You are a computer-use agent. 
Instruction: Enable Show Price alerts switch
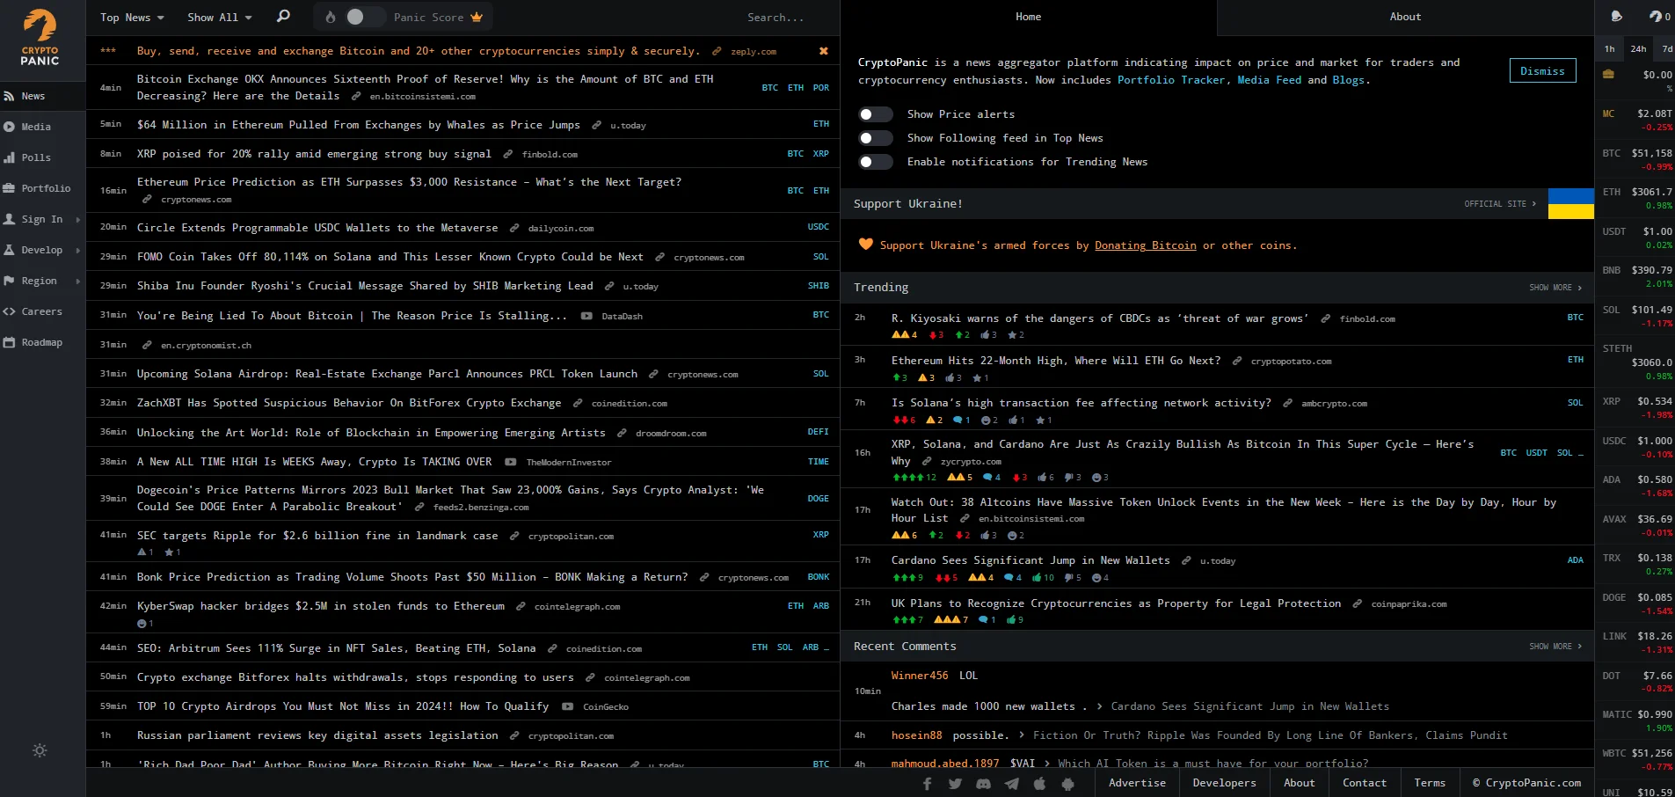pyautogui.click(x=875, y=114)
